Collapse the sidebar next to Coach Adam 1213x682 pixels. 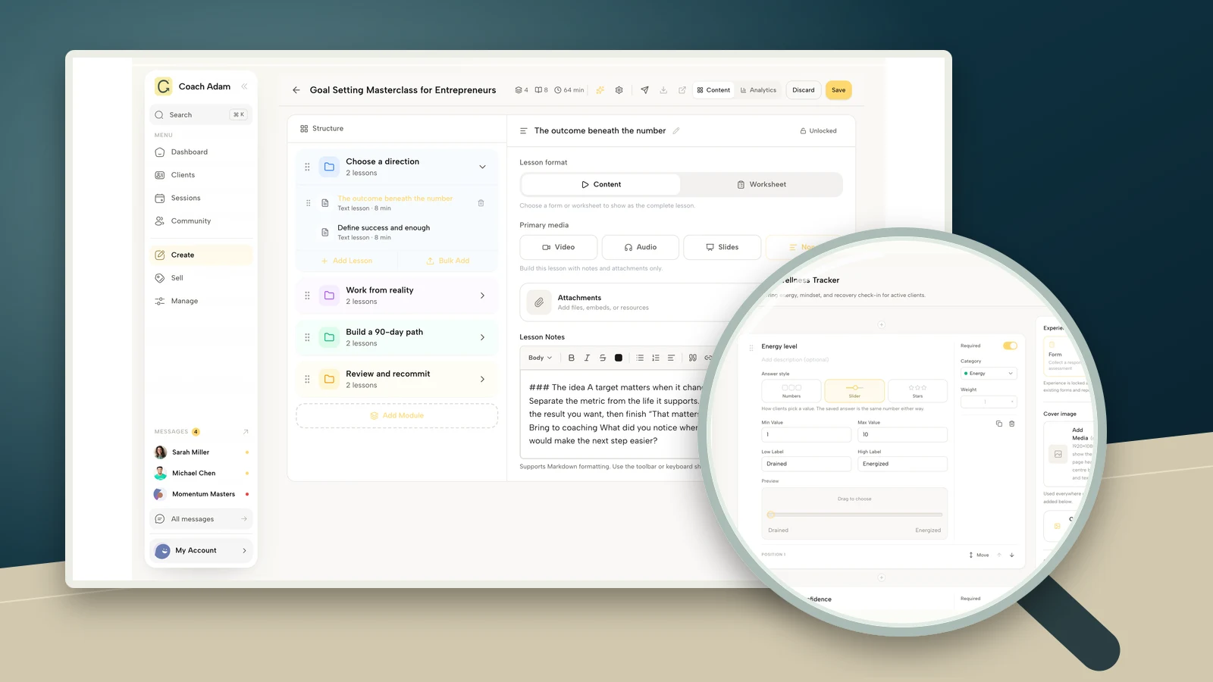[244, 86]
